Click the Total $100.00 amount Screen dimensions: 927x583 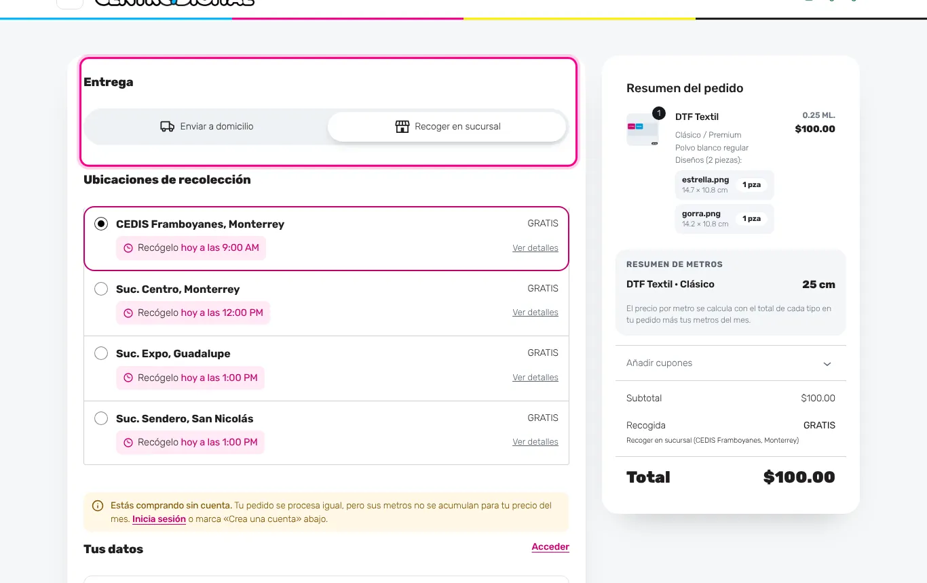tap(799, 477)
